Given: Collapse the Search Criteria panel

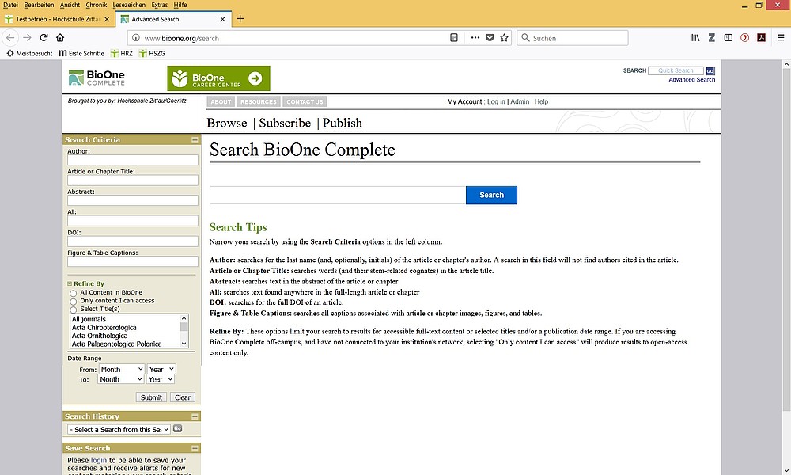Looking at the screenshot, I should point(195,140).
